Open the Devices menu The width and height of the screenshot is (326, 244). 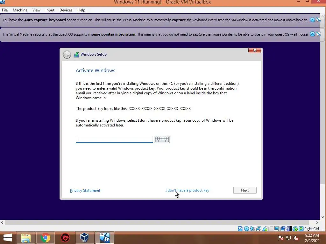coord(66,10)
